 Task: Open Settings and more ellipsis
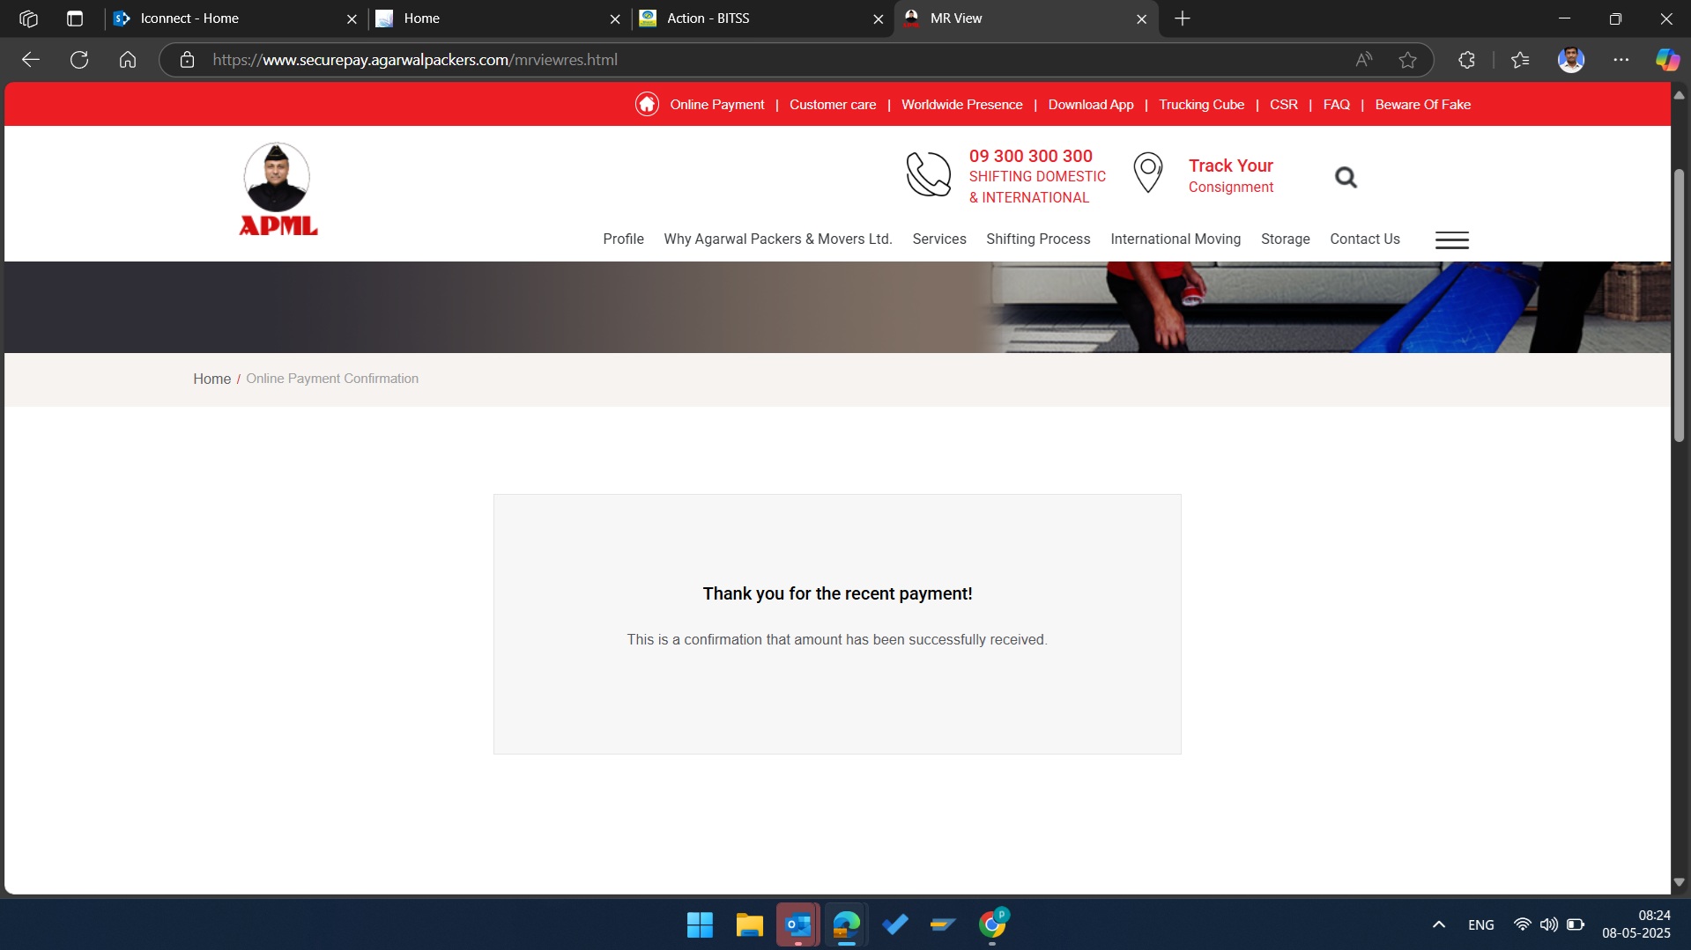1621,60
